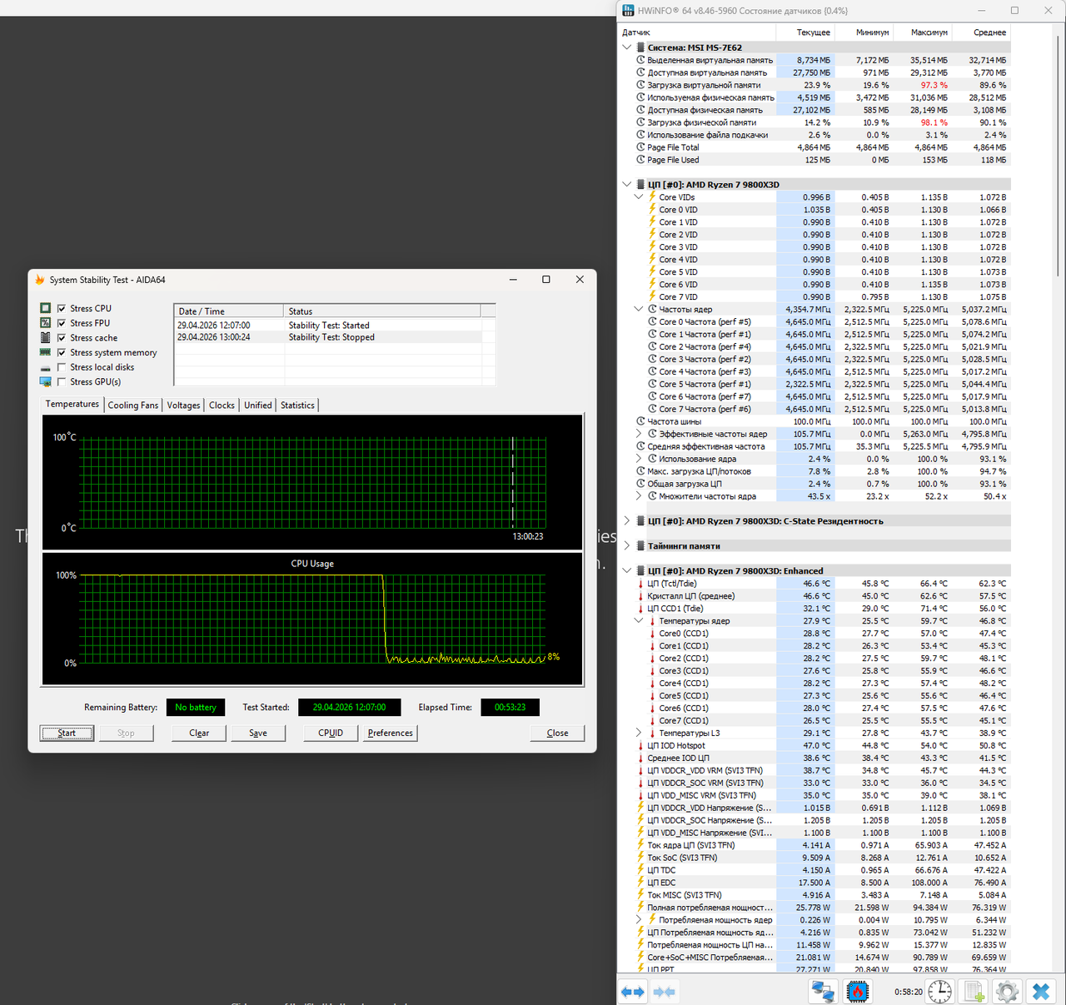Select the Stability Test: Stopped log entry
The image size is (1066, 1005).
(x=328, y=337)
